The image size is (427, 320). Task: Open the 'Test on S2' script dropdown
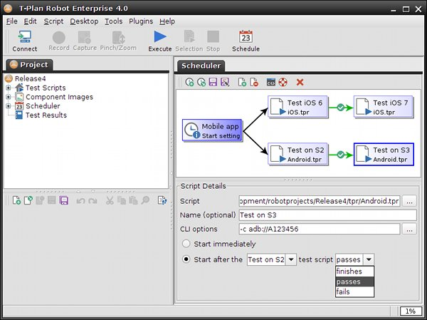(x=290, y=260)
